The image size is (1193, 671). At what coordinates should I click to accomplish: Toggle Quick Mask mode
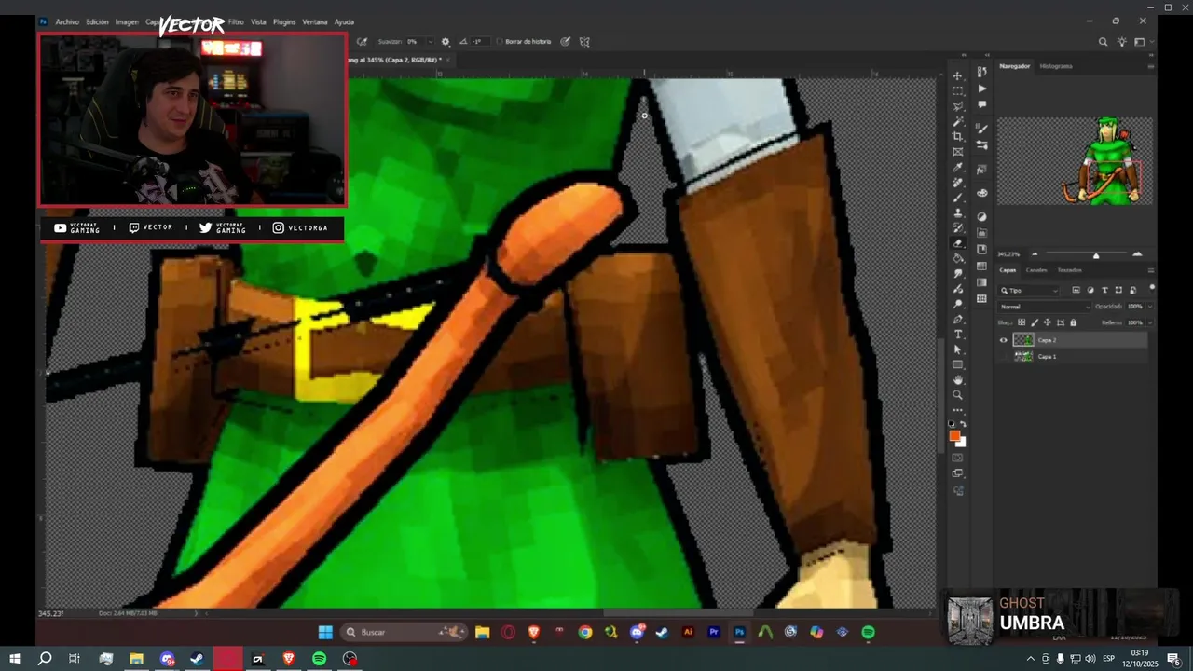[957, 458]
